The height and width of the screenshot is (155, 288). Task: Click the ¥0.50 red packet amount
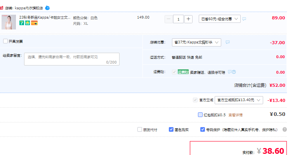pyautogui.click(x=278, y=114)
